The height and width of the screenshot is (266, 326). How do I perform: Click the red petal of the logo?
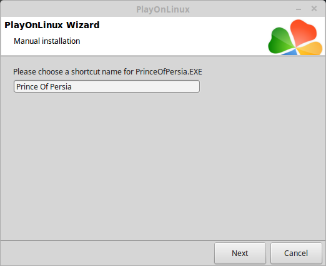pos(304,31)
